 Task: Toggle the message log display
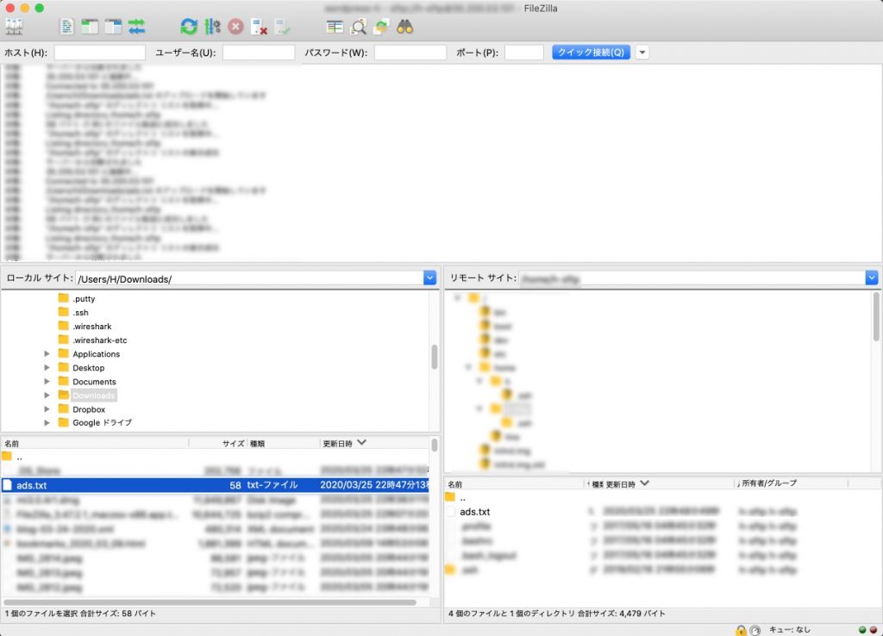(66, 26)
